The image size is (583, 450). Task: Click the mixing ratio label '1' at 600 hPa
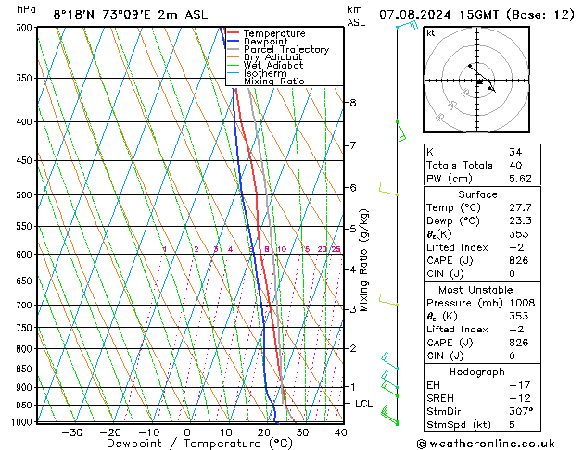[x=165, y=249]
